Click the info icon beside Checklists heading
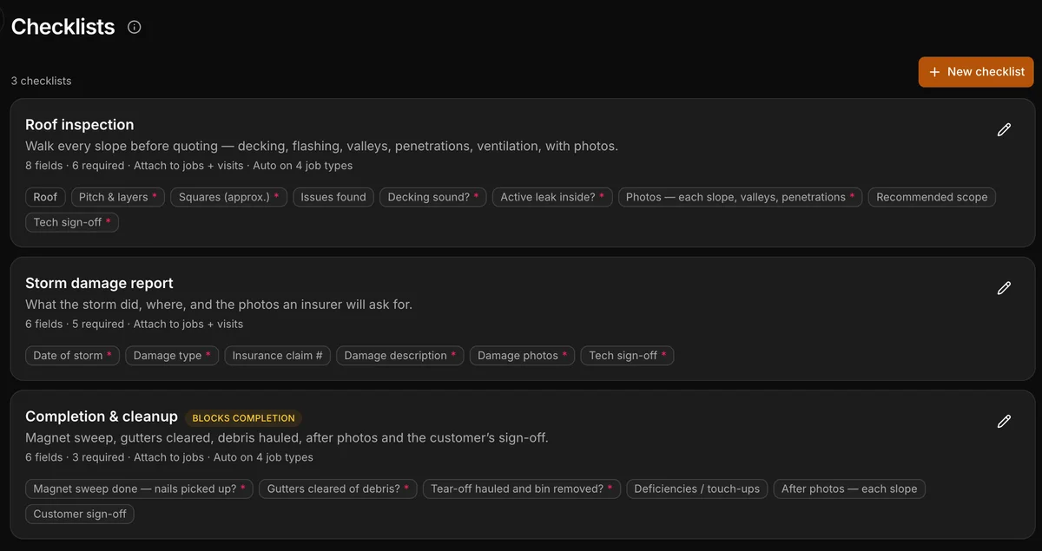 (135, 27)
